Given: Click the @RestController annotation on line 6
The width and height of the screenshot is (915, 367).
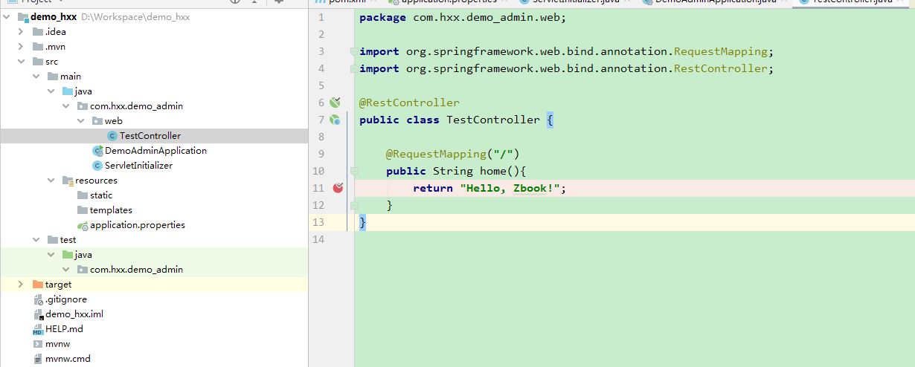Looking at the screenshot, I should click(x=409, y=103).
